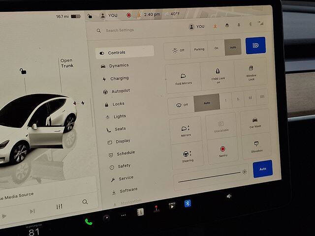Tap the cellular signal icon

pyautogui.click(x=261, y=23)
